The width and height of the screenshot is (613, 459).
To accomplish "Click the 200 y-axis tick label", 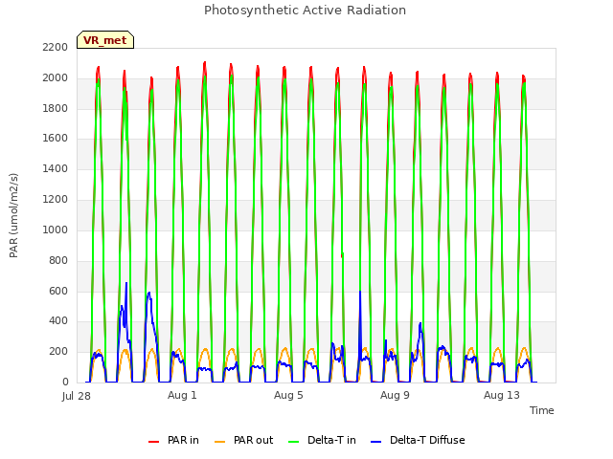I will tap(58, 351).
